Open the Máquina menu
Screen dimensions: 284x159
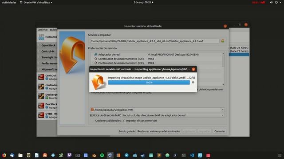tap(53, 30)
